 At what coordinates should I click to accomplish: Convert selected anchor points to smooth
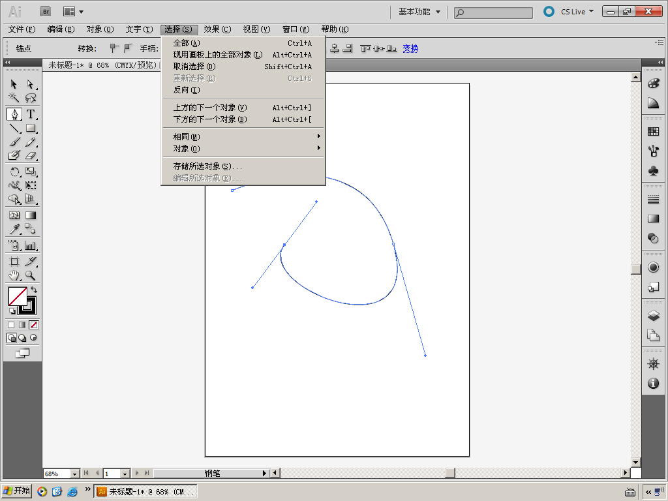click(x=128, y=48)
